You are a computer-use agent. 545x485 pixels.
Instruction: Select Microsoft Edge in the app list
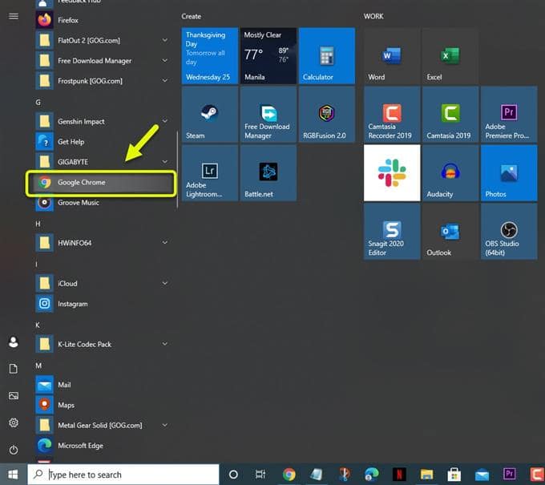tap(80, 446)
